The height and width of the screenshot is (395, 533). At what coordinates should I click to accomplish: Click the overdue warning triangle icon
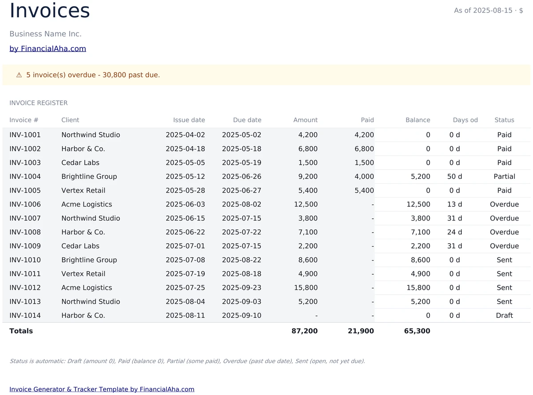click(x=19, y=75)
